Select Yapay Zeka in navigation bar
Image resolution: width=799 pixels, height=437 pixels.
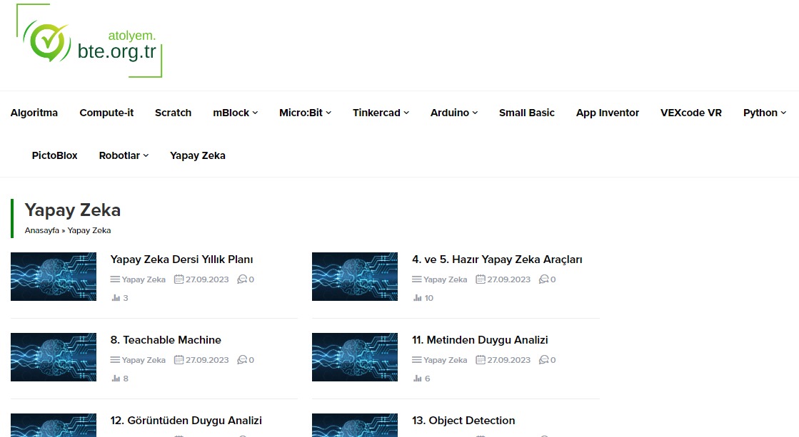click(x=198, y=155)
